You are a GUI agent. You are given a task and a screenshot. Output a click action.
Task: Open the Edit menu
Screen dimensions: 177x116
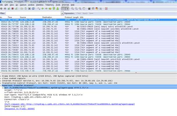6,5
